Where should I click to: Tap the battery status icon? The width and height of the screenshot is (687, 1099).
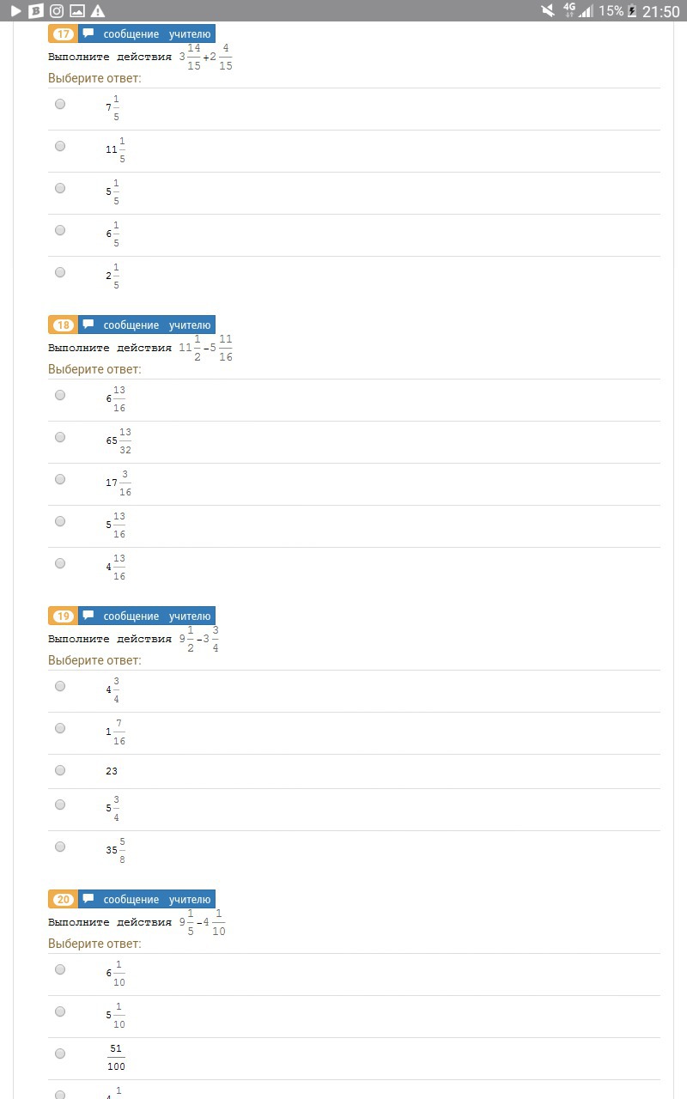[633, 11]
